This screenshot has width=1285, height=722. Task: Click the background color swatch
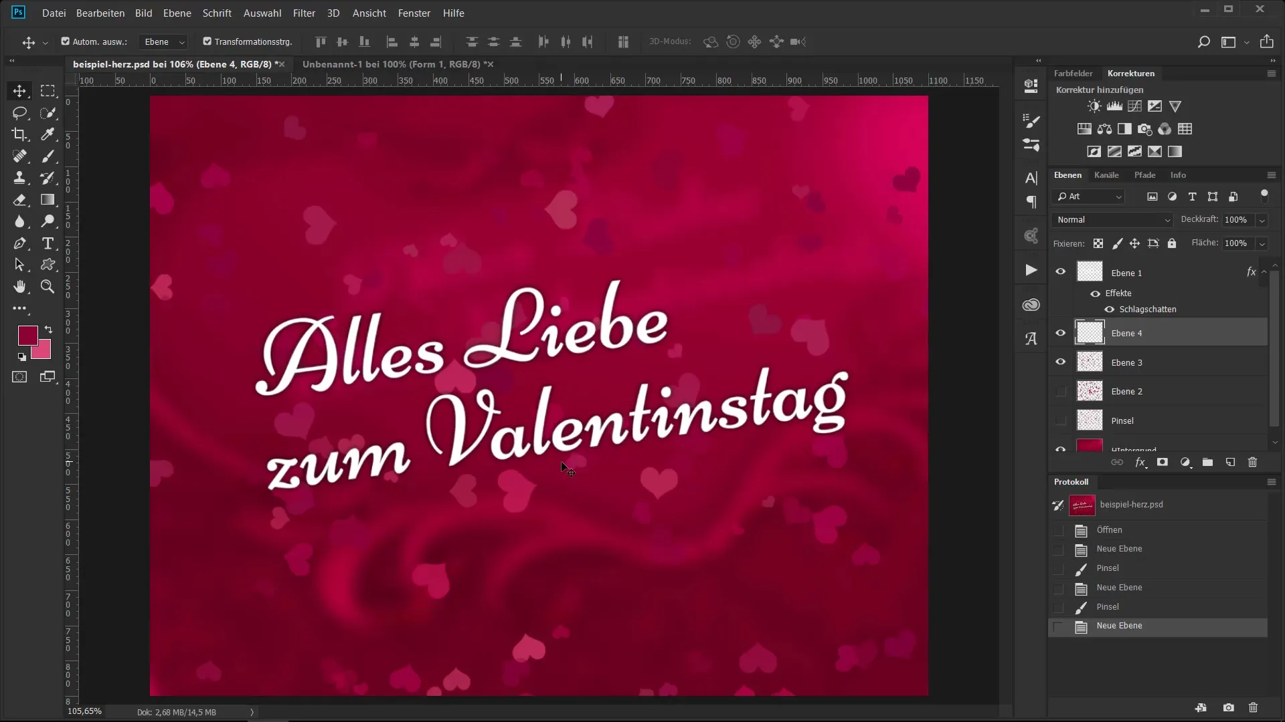click(x=43, y=350)
